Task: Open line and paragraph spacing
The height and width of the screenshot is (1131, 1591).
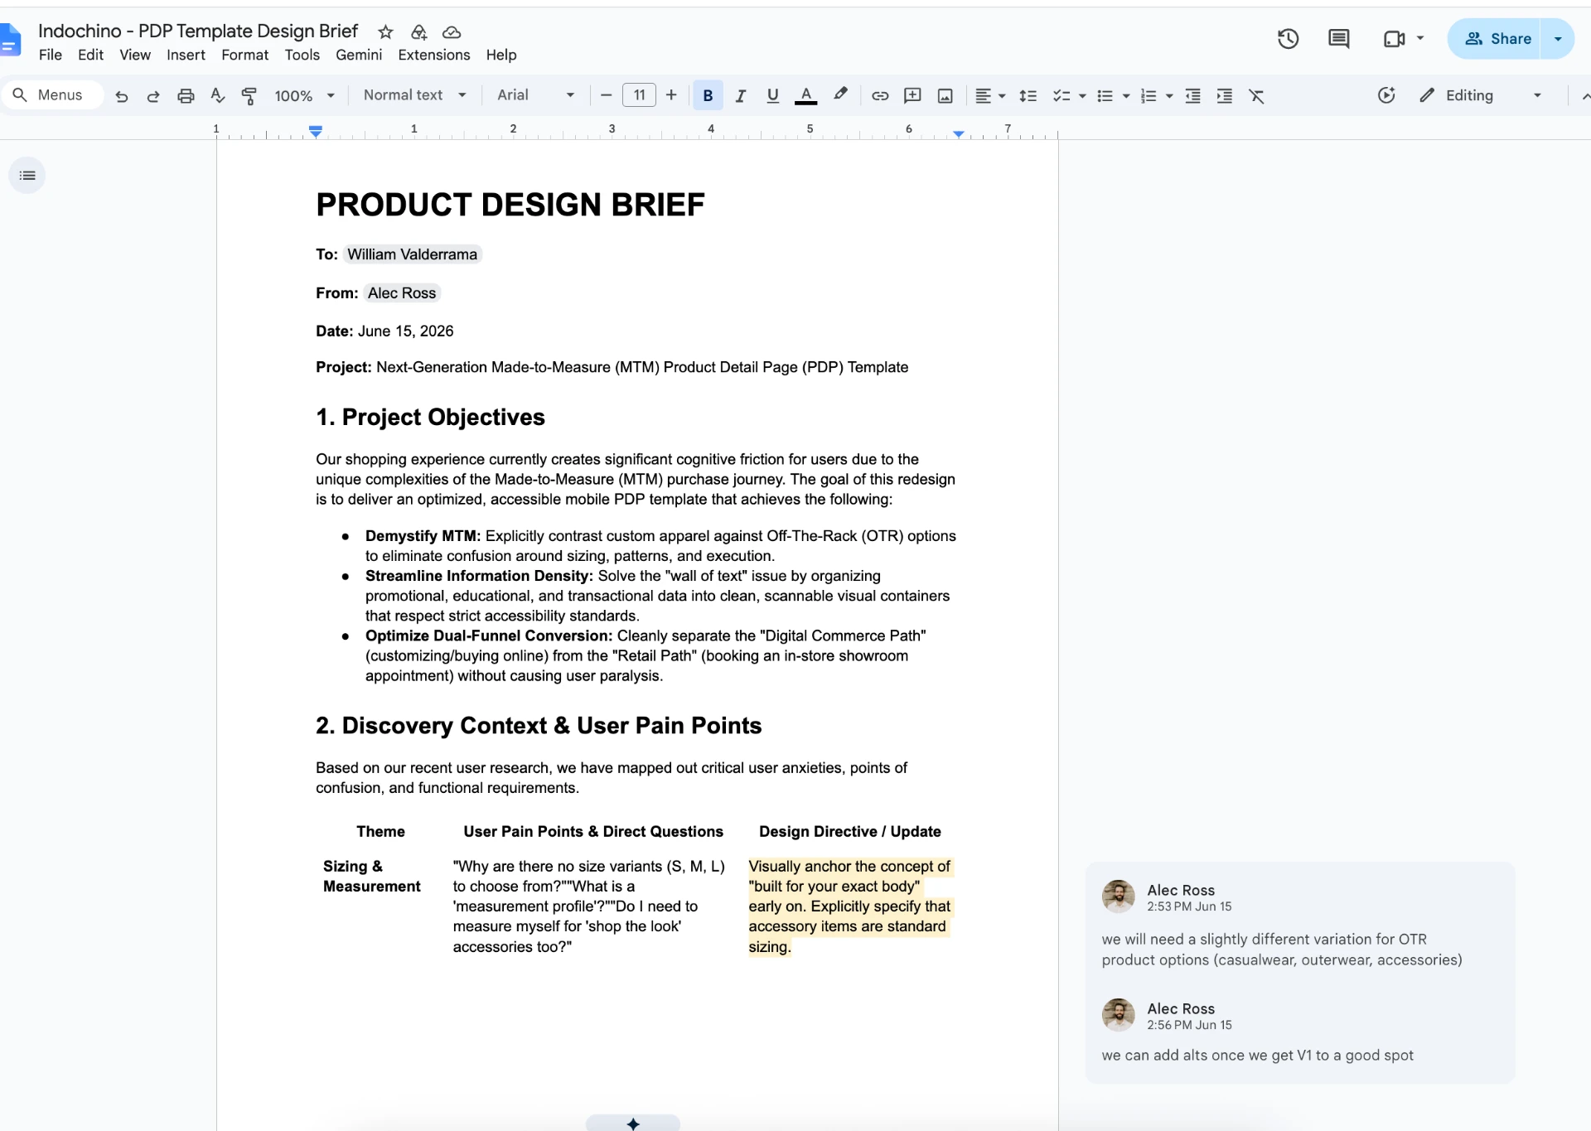Action: click(x=1028, y=96)
